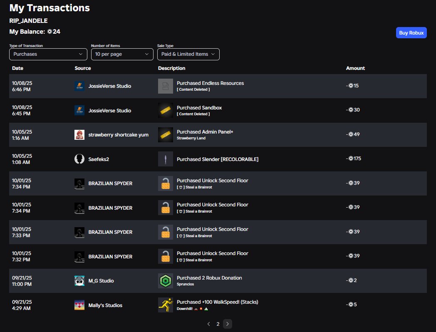Open BRAZILIAN SPYDER avatar in 7:33 PM row
This screenshot has width=436, height=332.
(x=79, y=232)
